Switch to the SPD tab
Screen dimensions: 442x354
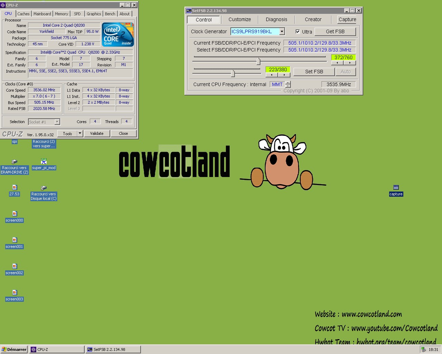point(77,14)
